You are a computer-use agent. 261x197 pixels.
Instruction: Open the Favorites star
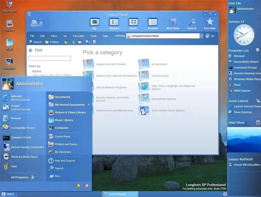(210, 24)
